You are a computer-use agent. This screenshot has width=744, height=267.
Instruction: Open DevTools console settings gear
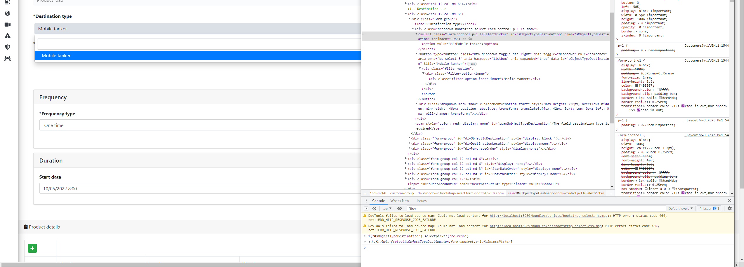point(730,208)
